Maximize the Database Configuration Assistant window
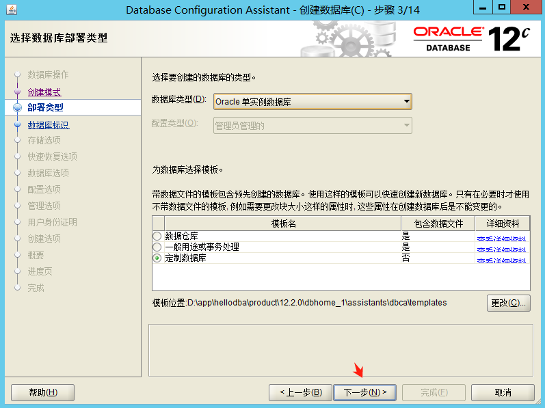Viewport: 545px width, 408px height. [501, 7]
